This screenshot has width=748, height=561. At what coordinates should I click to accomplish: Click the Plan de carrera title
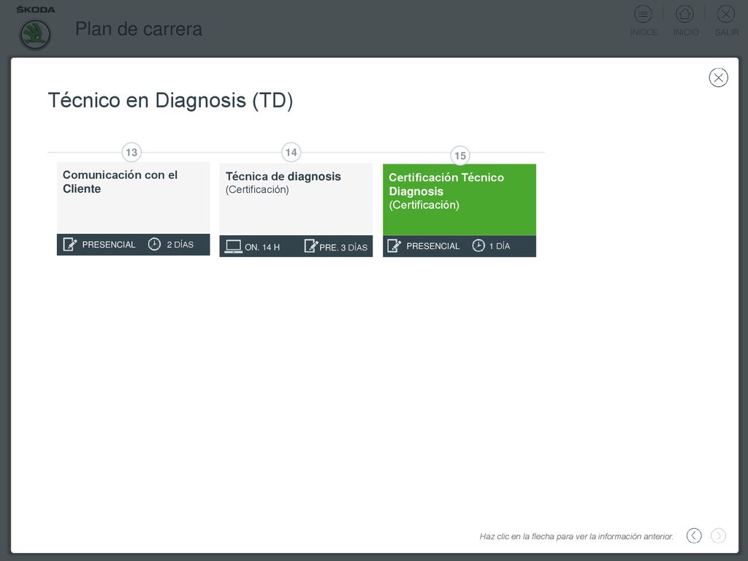(139, 29)
